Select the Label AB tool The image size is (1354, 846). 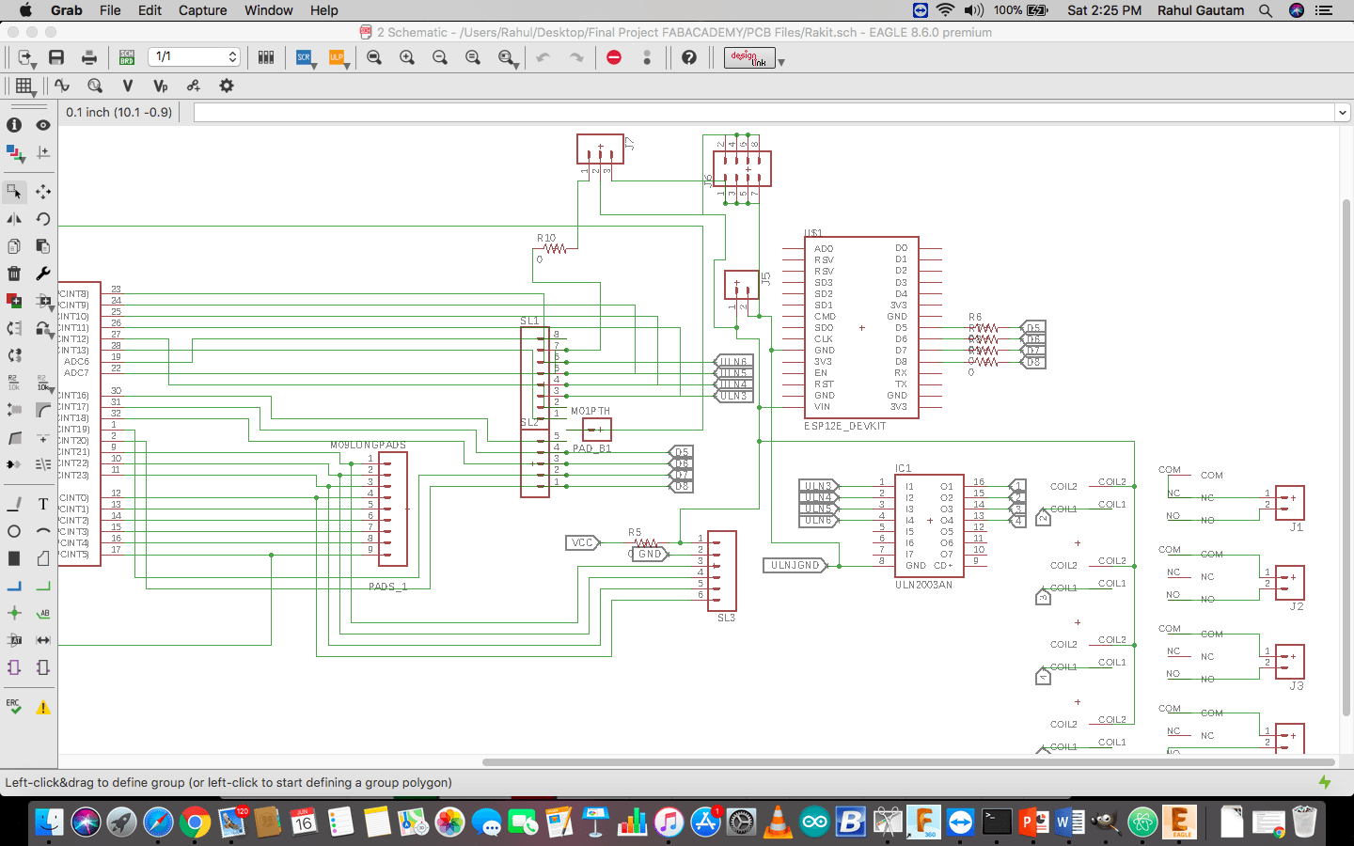pyautogui.click(x=43, y=614)
